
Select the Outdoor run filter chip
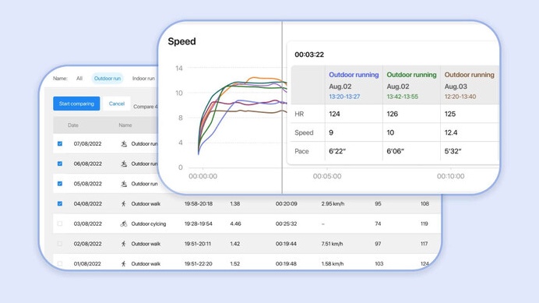107,79
